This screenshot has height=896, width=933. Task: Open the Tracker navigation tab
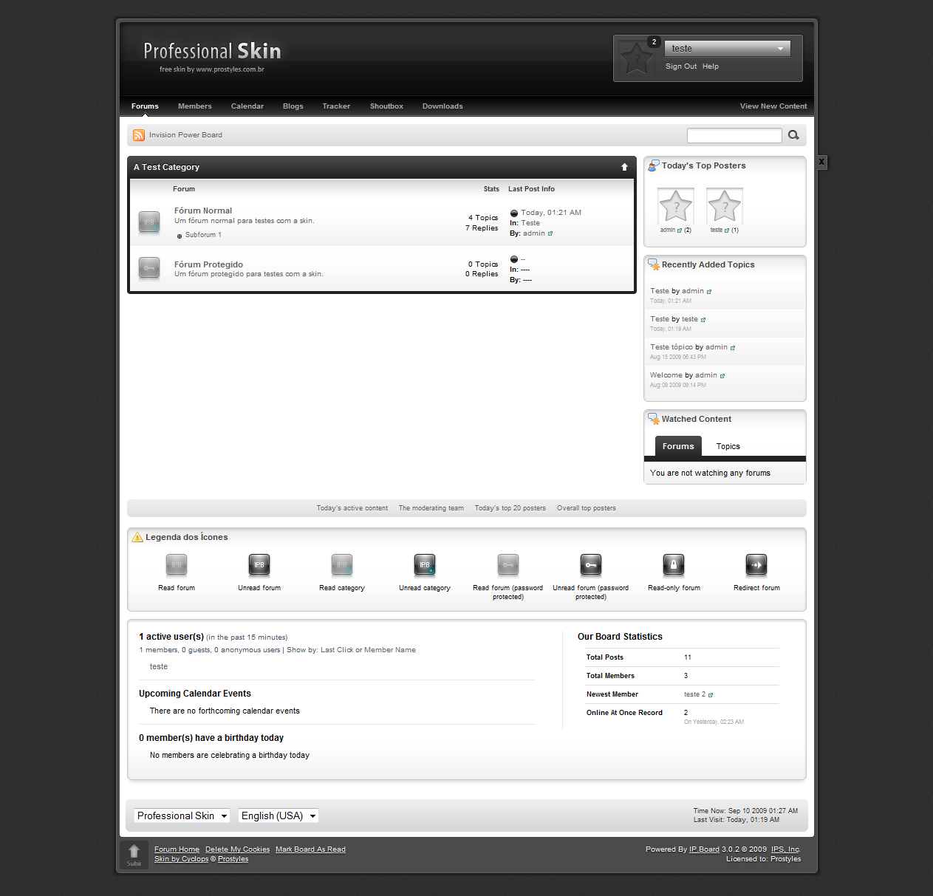pos(336,106)
